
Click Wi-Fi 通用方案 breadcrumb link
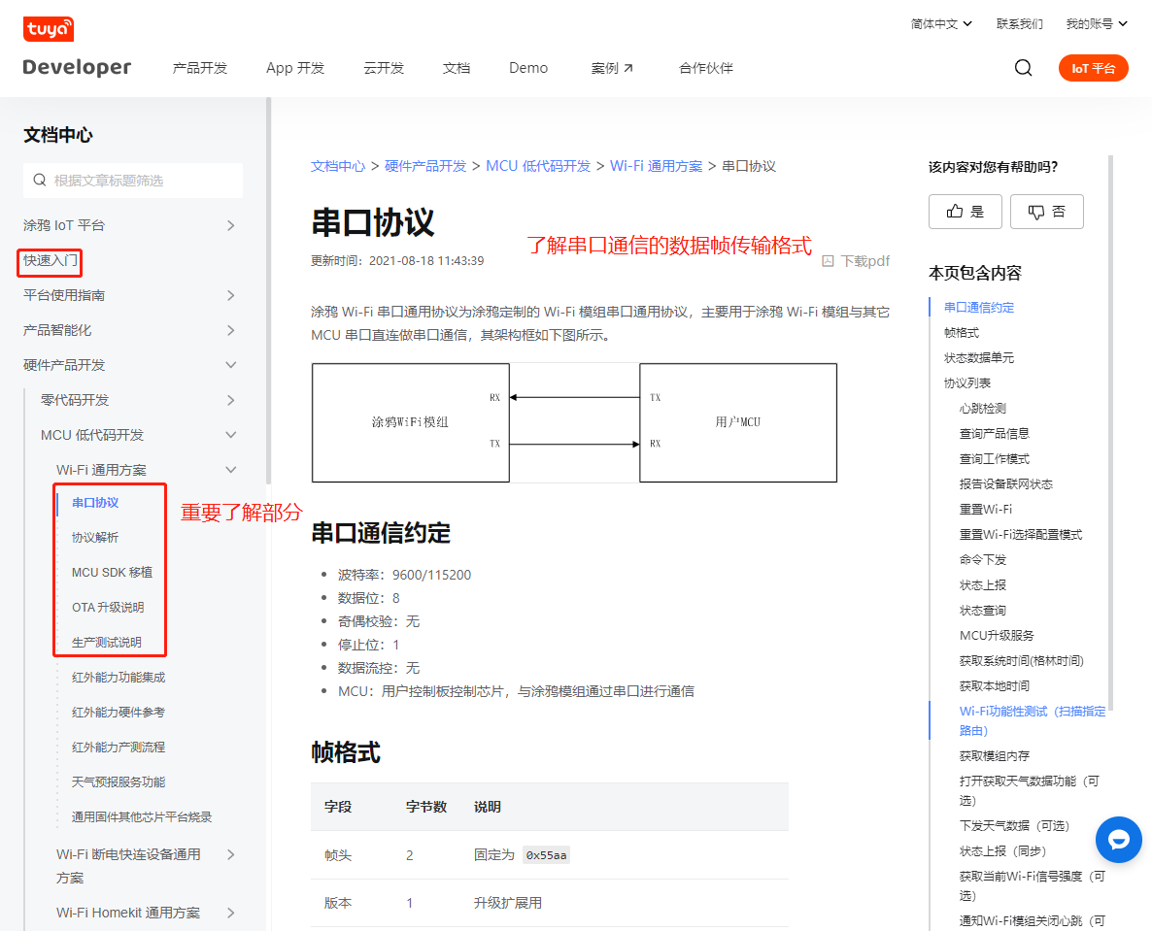click(x=656, y=166)
